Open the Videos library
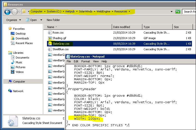This screenshot has height=130, width=196. [20, 72]
